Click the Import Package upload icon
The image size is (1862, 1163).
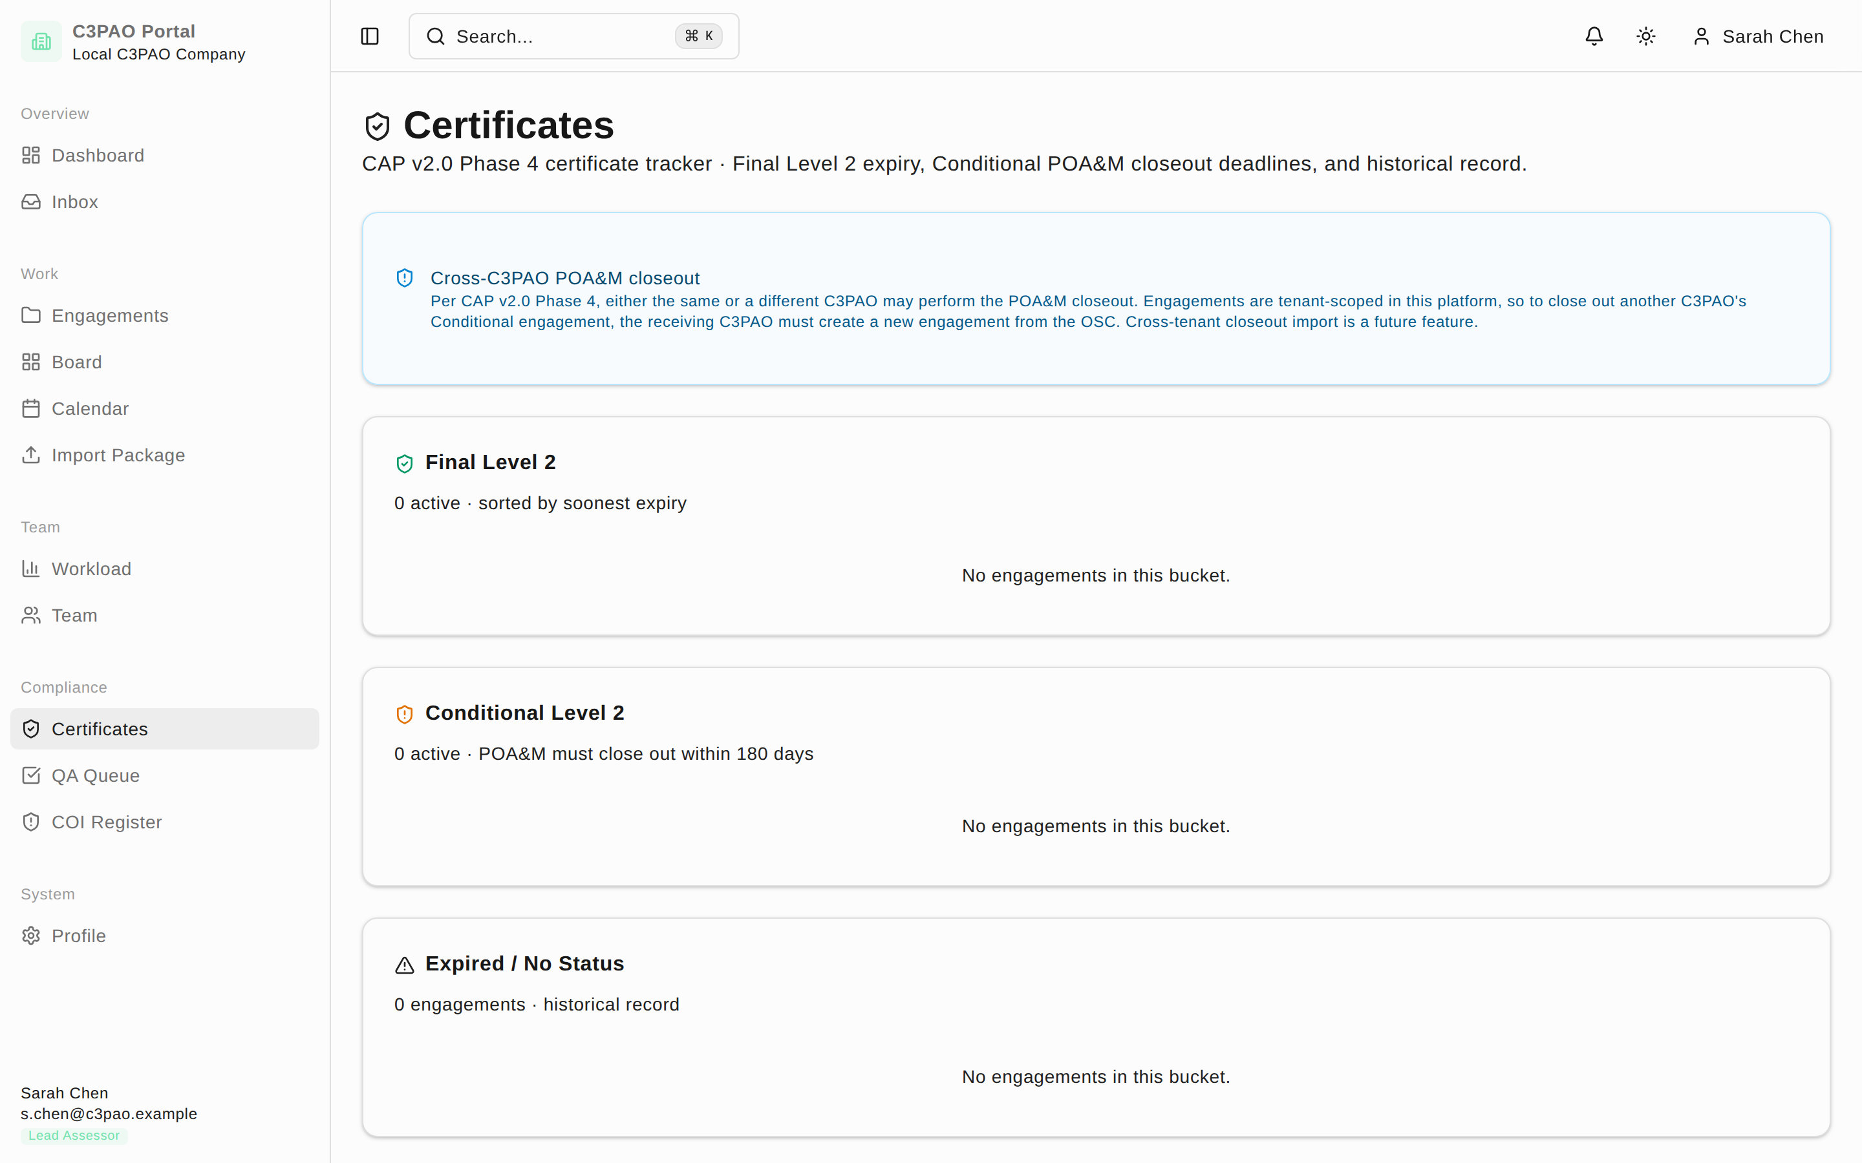pyautogui.click(x=31, y=456)
